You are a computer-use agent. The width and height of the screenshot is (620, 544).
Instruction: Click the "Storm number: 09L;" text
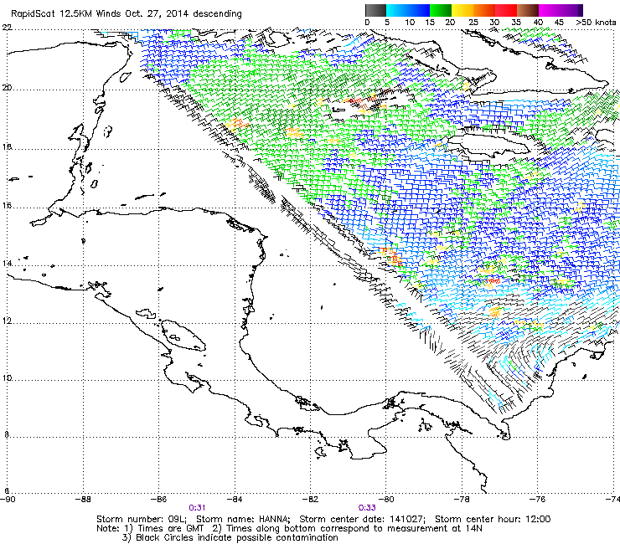[x=142, y=519]
